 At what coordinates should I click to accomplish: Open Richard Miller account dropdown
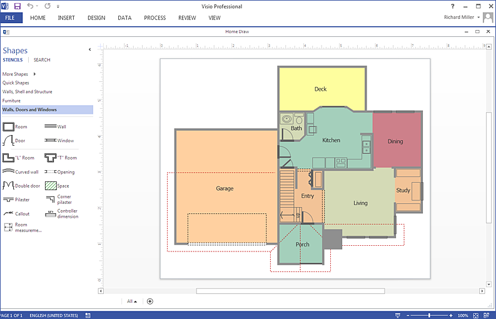pyautogui.click(x=478, y=18)
